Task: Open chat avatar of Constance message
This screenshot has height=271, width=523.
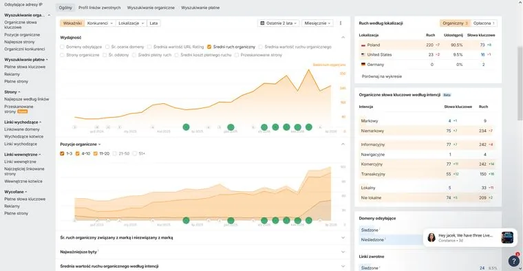Action: tap(431, 237)
